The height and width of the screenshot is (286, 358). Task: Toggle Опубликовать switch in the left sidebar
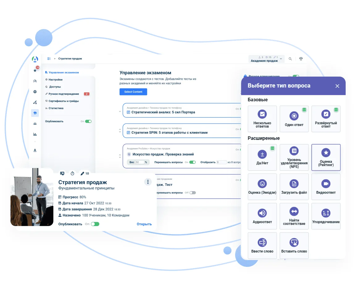pos(88,121)
